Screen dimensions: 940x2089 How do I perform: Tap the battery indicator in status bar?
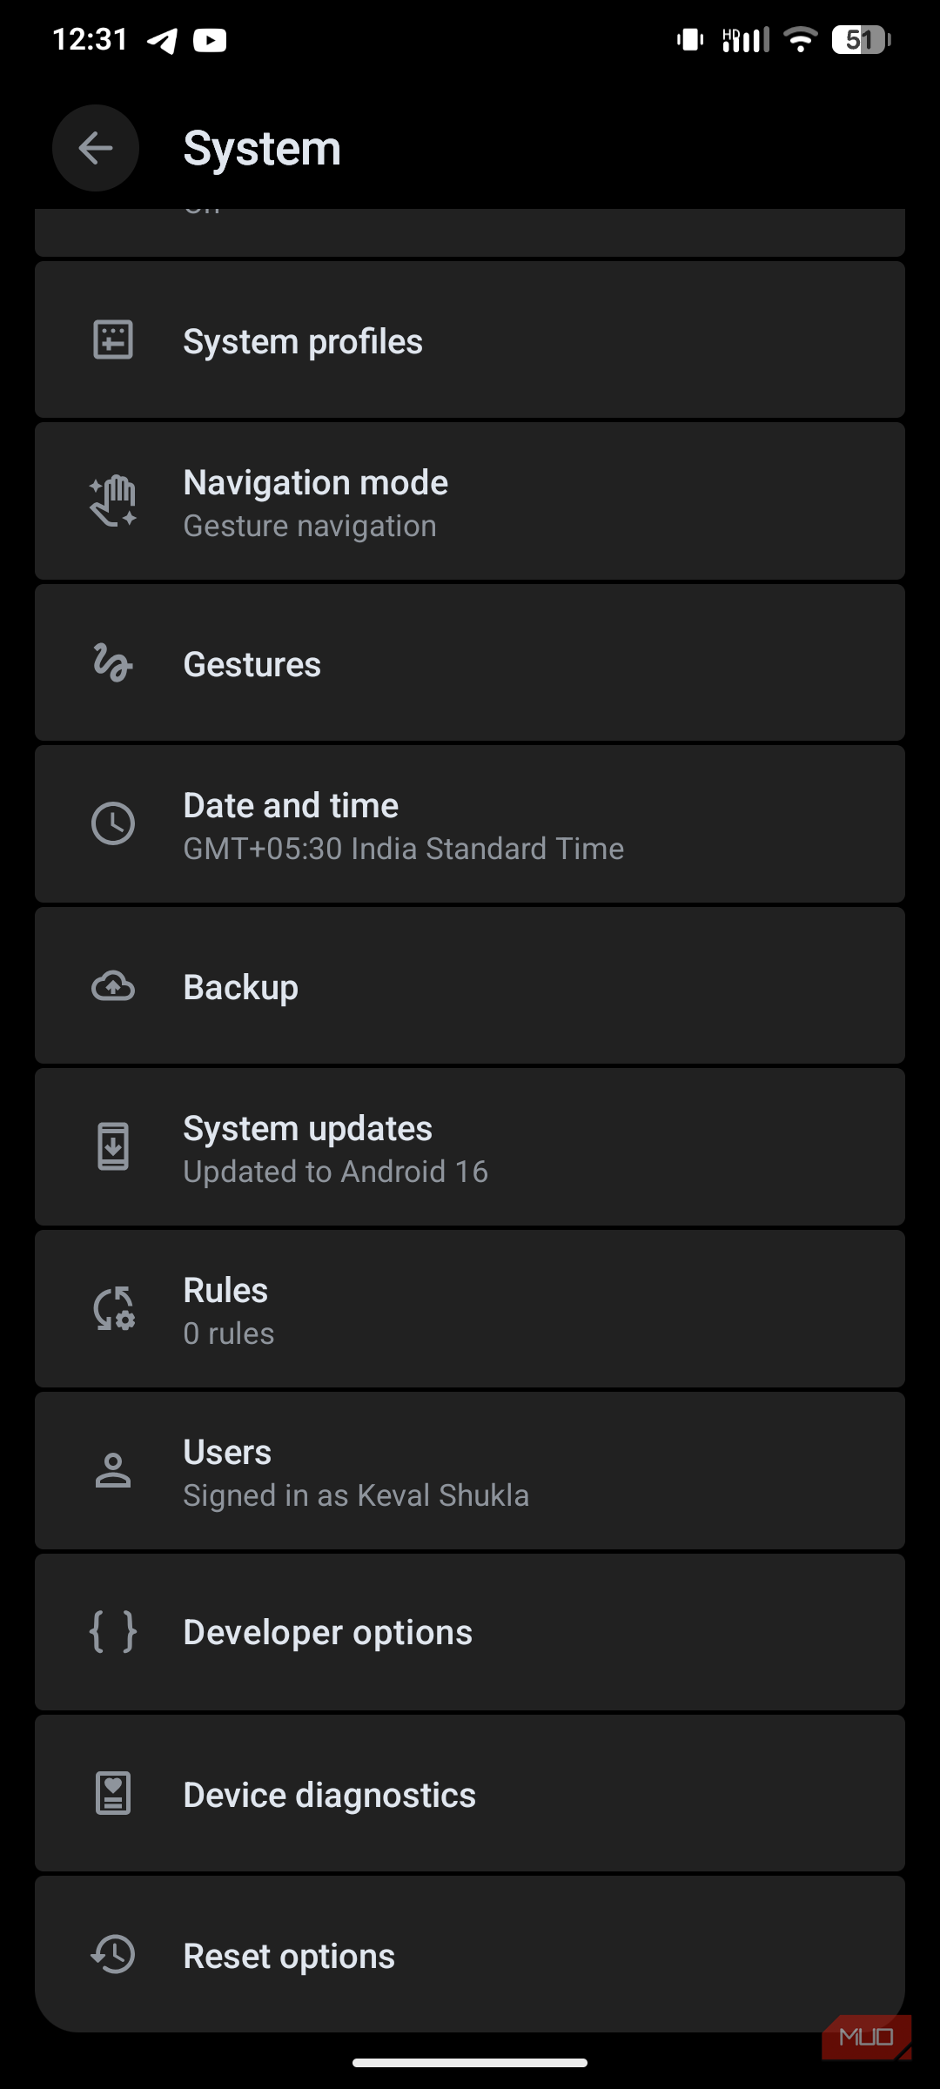[x=860, y=40]
